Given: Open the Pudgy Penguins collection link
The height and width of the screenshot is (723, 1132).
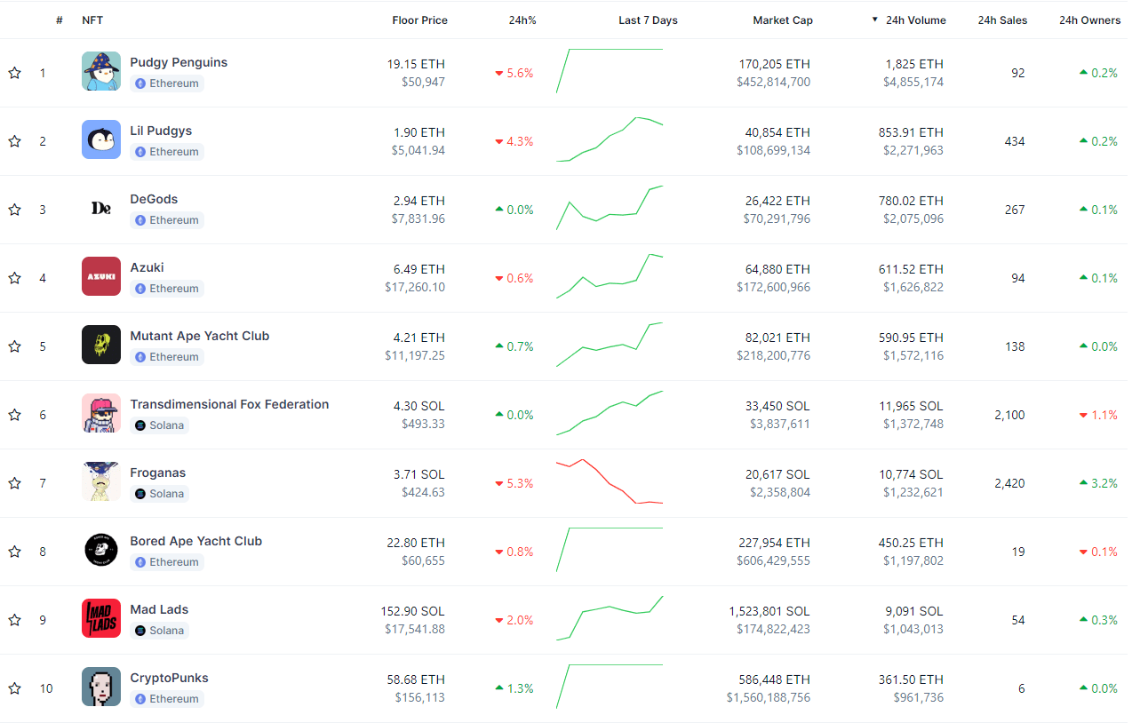Looking at the screenshot, I should click(x=179, y=62).
